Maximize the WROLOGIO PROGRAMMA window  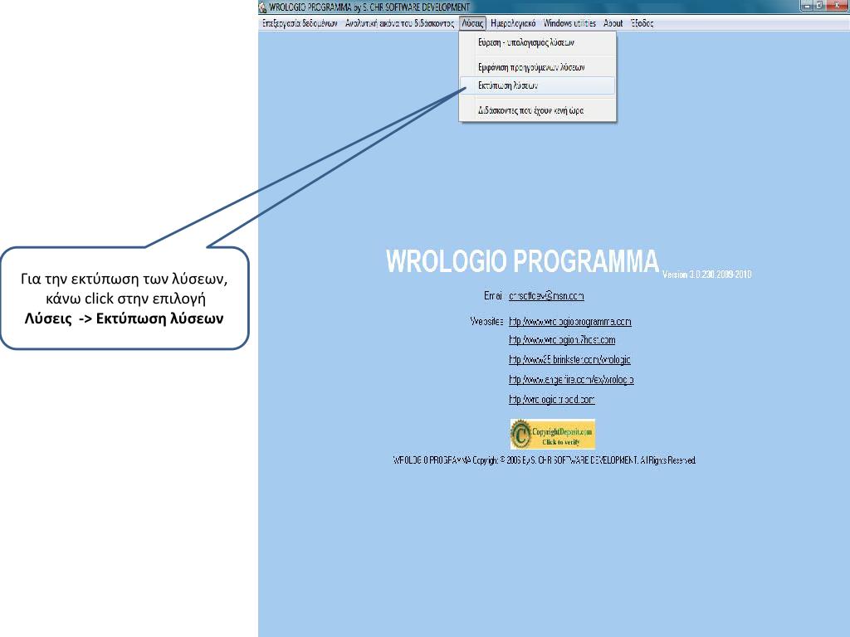(x=819, y=6)
